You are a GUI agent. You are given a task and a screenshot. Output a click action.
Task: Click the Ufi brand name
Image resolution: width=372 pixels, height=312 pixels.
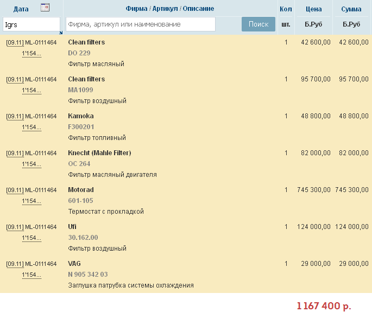(72, 227)
